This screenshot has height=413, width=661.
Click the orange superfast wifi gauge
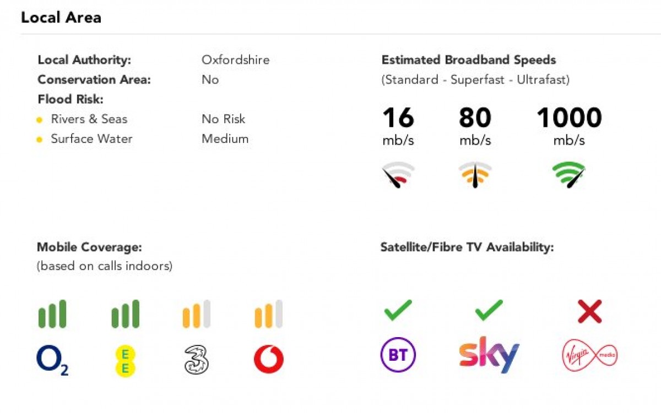[475, 175]
